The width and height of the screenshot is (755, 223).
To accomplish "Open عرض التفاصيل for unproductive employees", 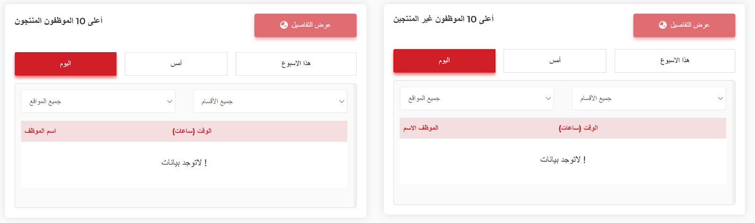I will coord(684,25).
